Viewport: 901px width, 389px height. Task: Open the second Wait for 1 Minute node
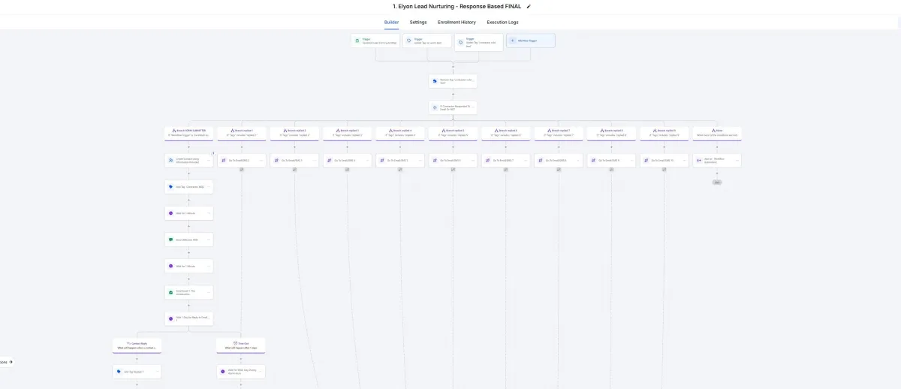click(x=189, y=266)
